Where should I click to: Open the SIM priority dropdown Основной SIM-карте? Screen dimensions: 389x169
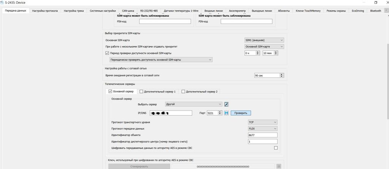tap(264, 47)
